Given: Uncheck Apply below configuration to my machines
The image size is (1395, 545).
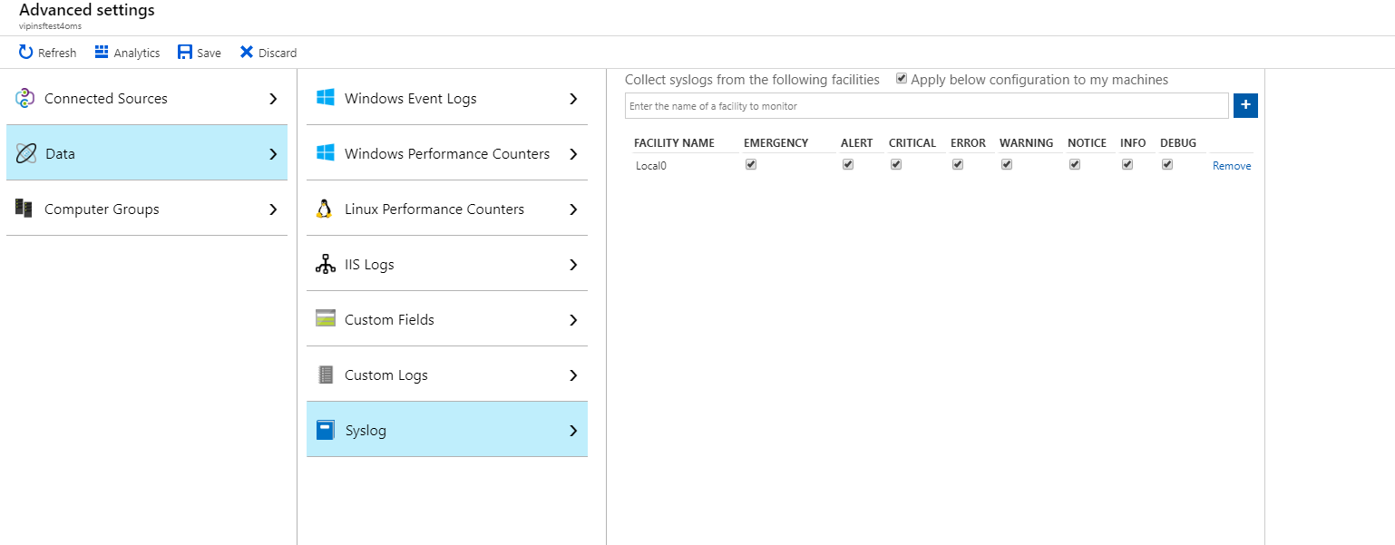Looking at the screenshot, I should 901,79.
